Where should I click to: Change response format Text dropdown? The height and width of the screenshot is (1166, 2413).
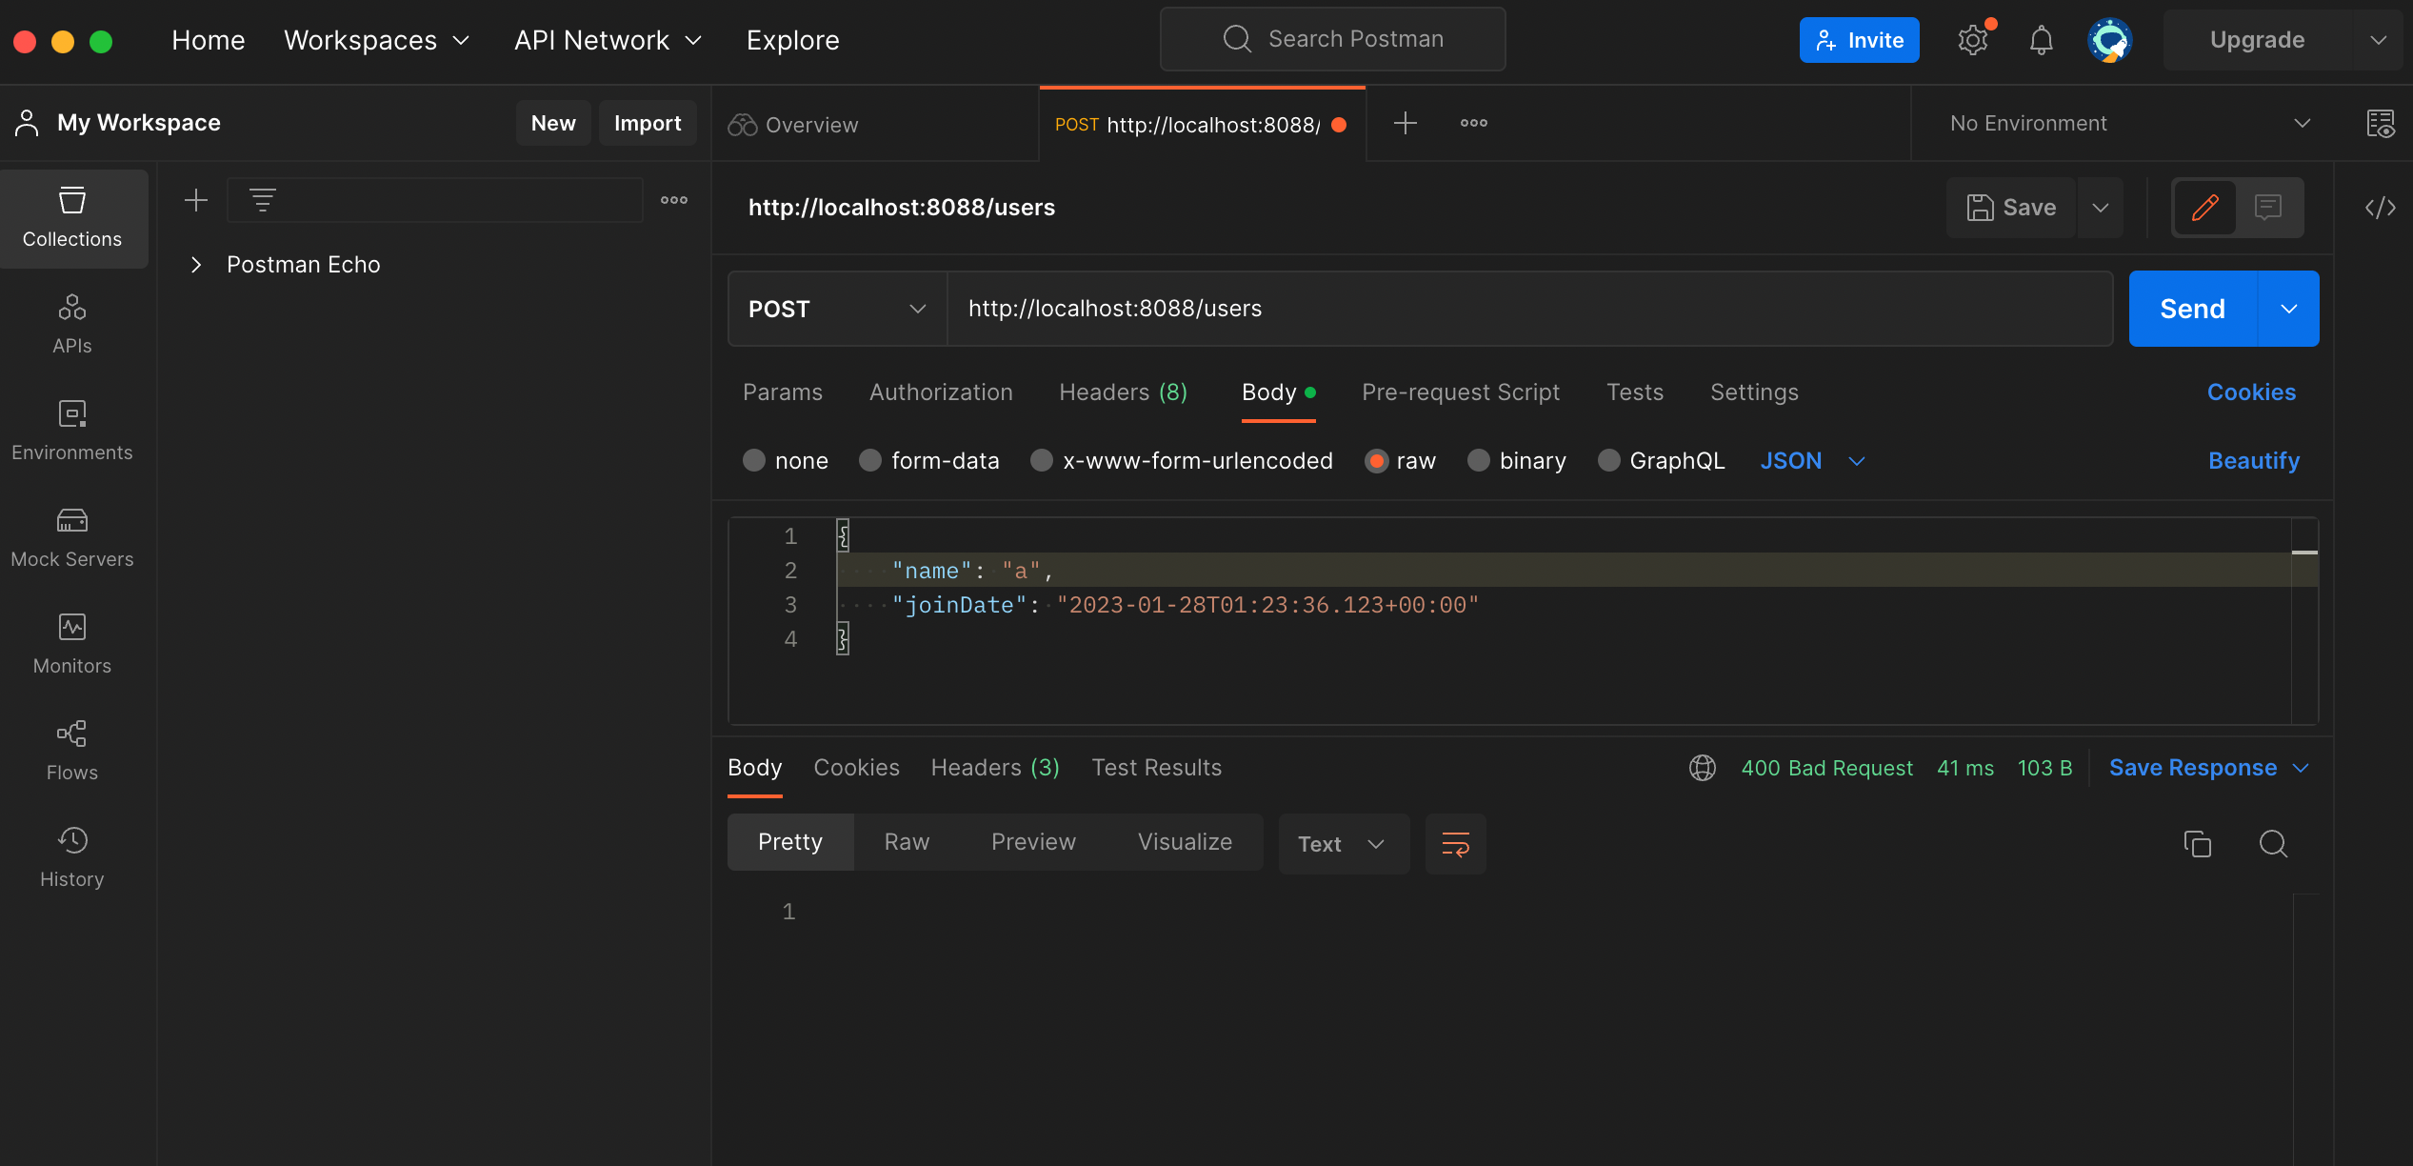coord(1344,844)
